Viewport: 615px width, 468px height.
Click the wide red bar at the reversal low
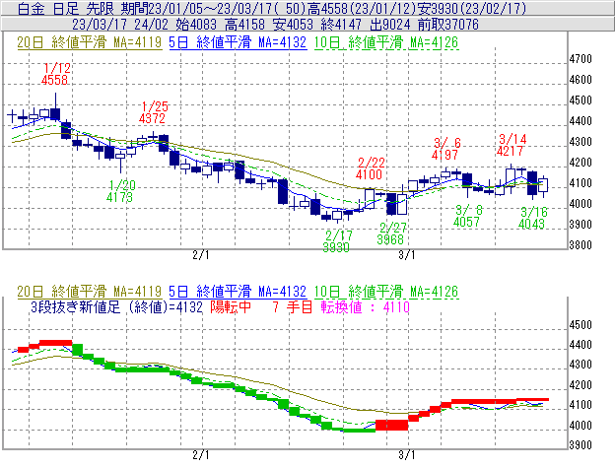coord(392,425)
